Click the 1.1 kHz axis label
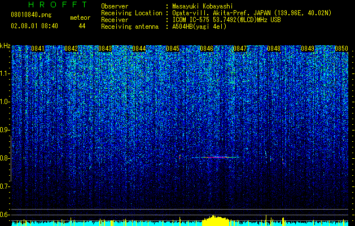355x226 pixels. tap(5, 73)
